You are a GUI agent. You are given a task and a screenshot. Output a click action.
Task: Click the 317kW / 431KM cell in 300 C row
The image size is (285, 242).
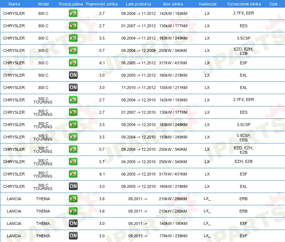(173, 63)
